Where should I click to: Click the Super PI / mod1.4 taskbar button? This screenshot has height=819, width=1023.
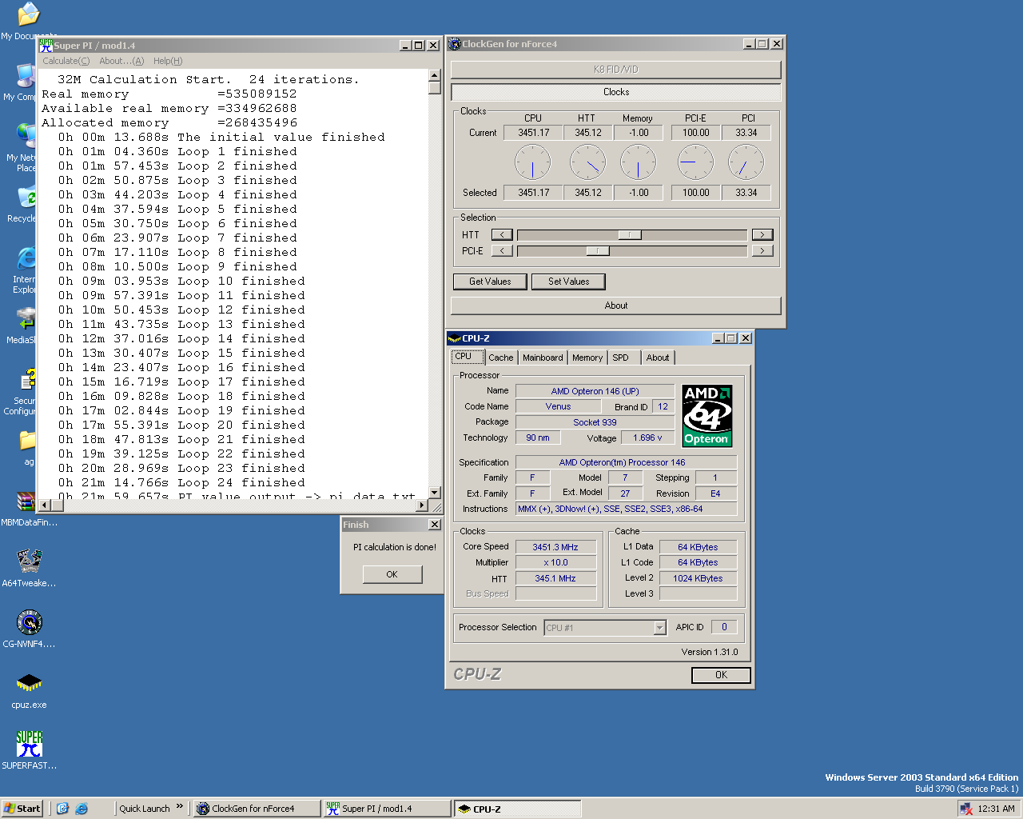point(387,809)
